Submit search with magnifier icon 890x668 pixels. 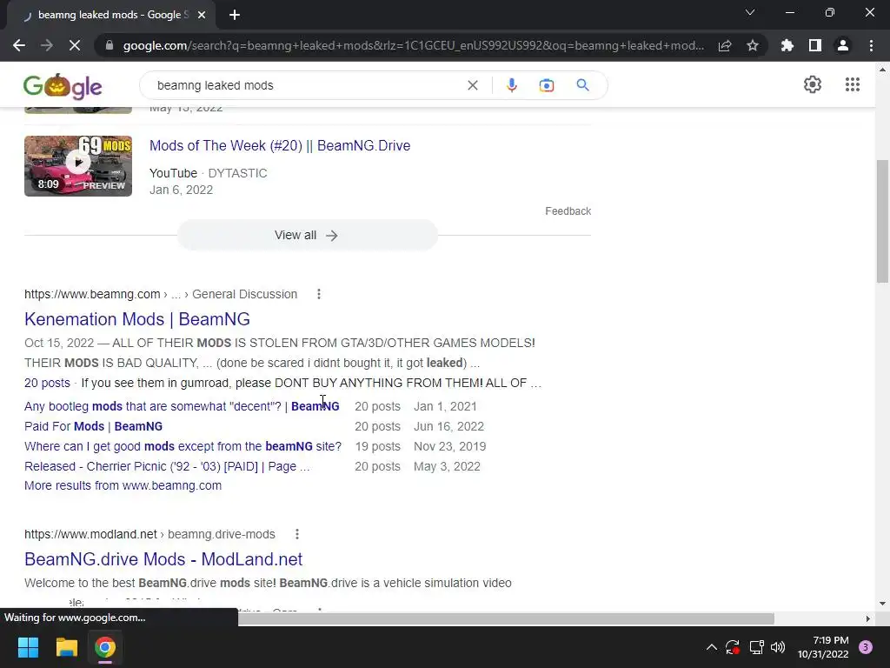[582, 85]
